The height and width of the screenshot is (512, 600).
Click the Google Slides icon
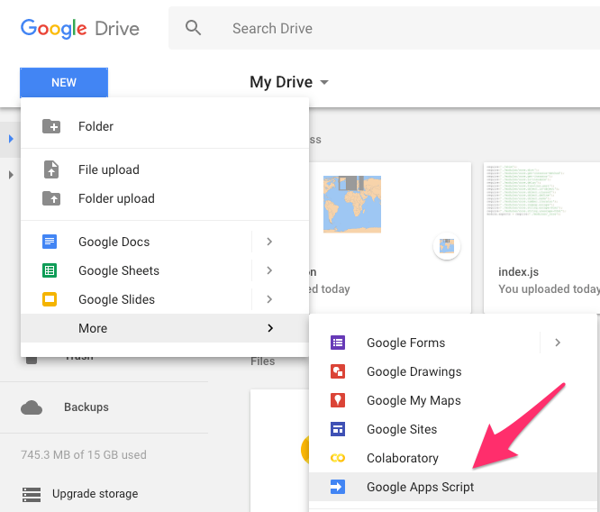50,299
